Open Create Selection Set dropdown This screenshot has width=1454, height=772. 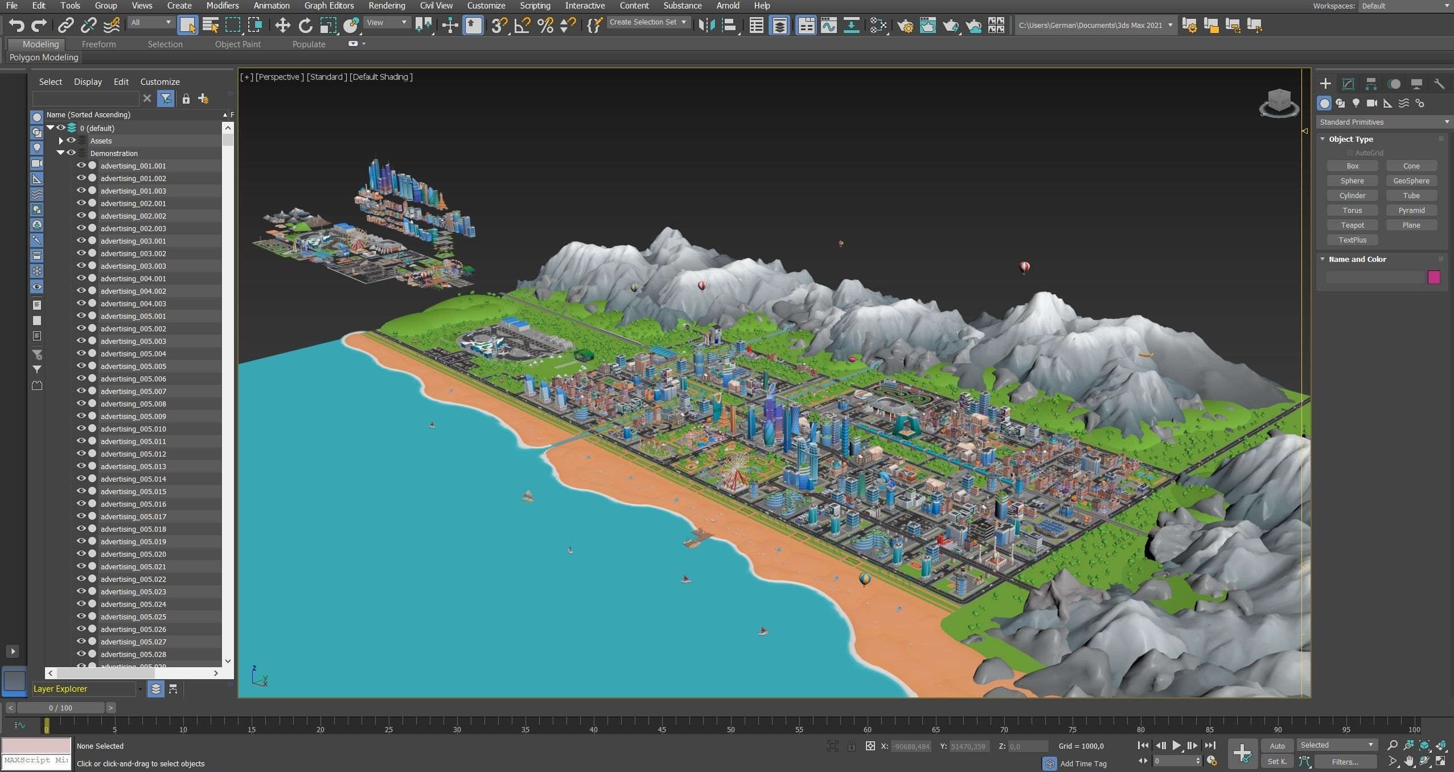(648, 22)
